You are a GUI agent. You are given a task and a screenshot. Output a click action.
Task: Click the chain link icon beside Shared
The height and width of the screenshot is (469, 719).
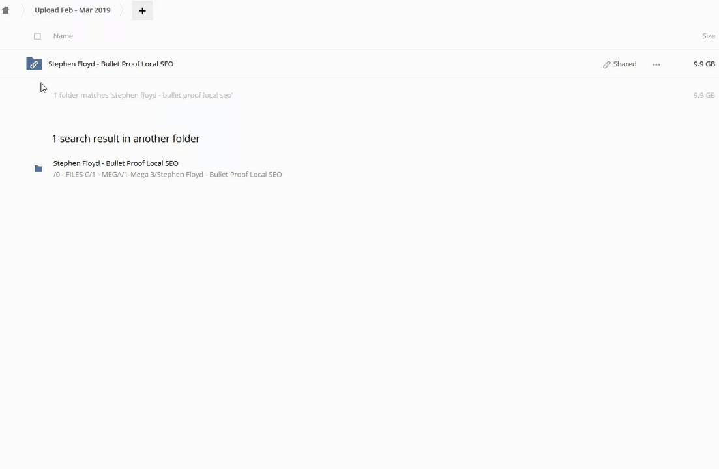[607, 64]
